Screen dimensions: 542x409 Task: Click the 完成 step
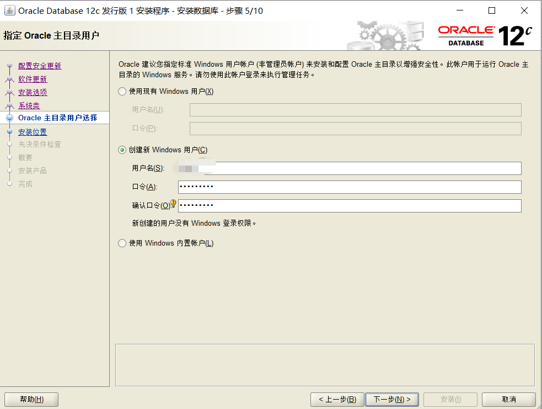[25, 184]
